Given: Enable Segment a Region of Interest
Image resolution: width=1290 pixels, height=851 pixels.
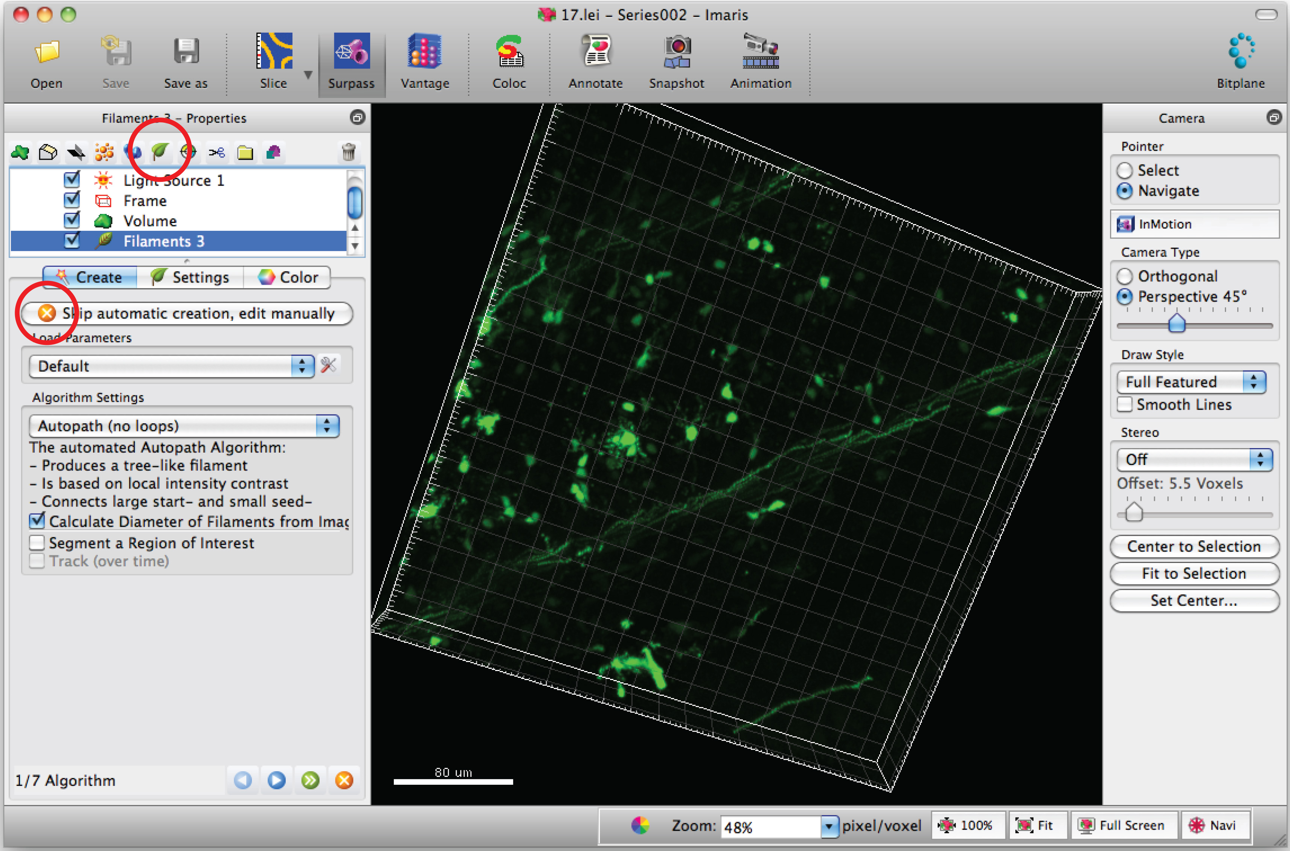Looking at the screenshot, I should (x=37, y=543).
